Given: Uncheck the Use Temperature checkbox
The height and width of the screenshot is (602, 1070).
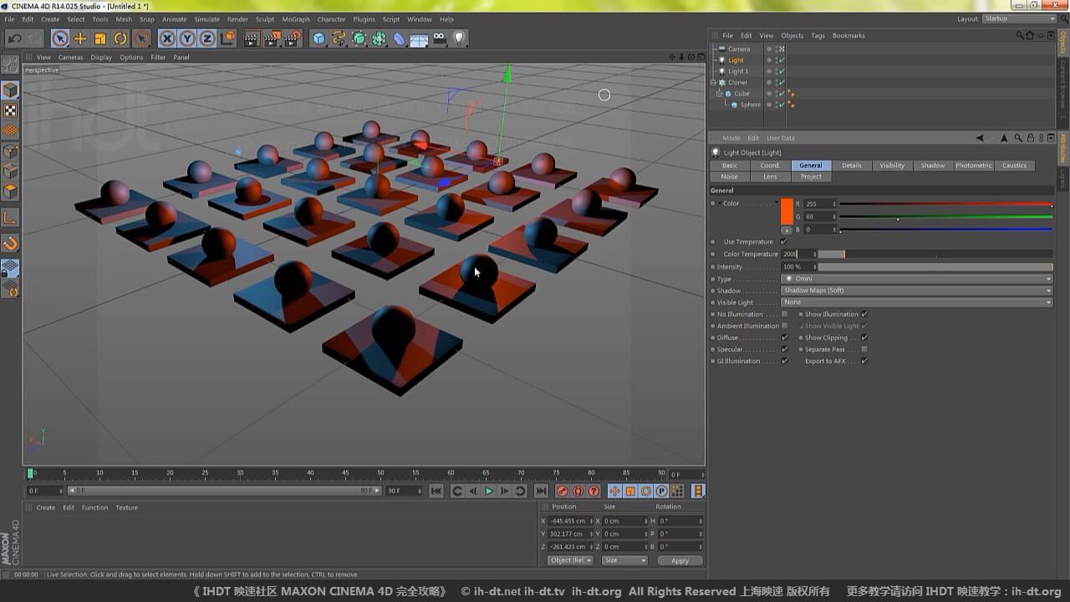Looking at the screenshot, I should (783, 242).
